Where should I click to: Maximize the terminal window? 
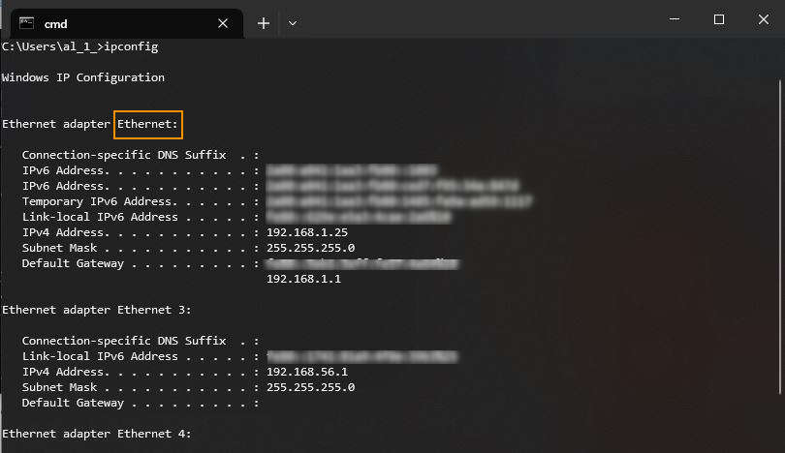point(719,19)
